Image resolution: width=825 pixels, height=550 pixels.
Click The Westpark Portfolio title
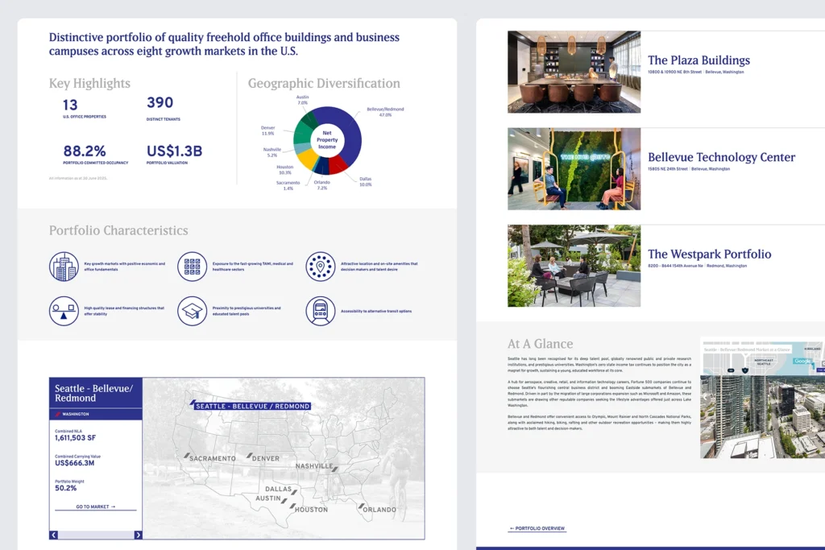tap(709, 254)
